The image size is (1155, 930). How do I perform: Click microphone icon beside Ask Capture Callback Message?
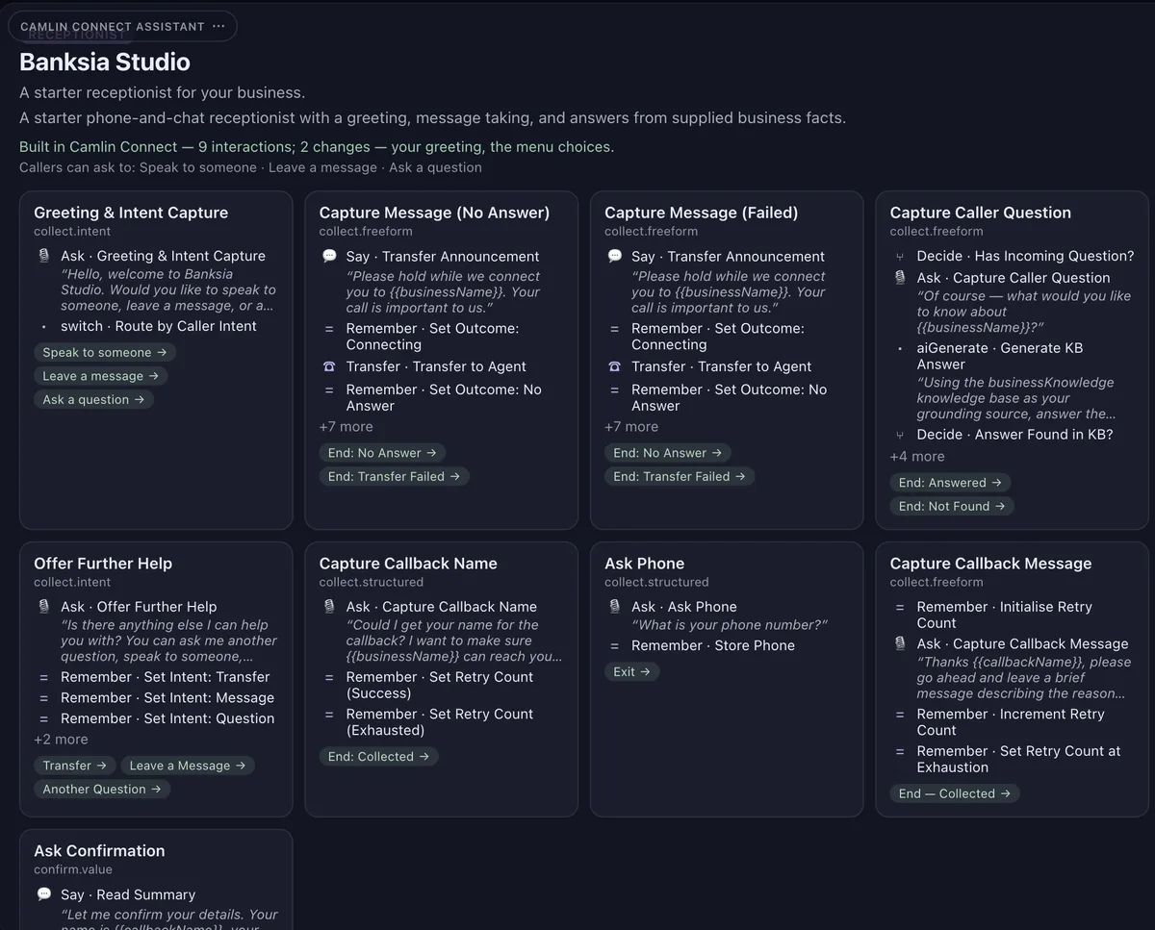coord(900,644)
